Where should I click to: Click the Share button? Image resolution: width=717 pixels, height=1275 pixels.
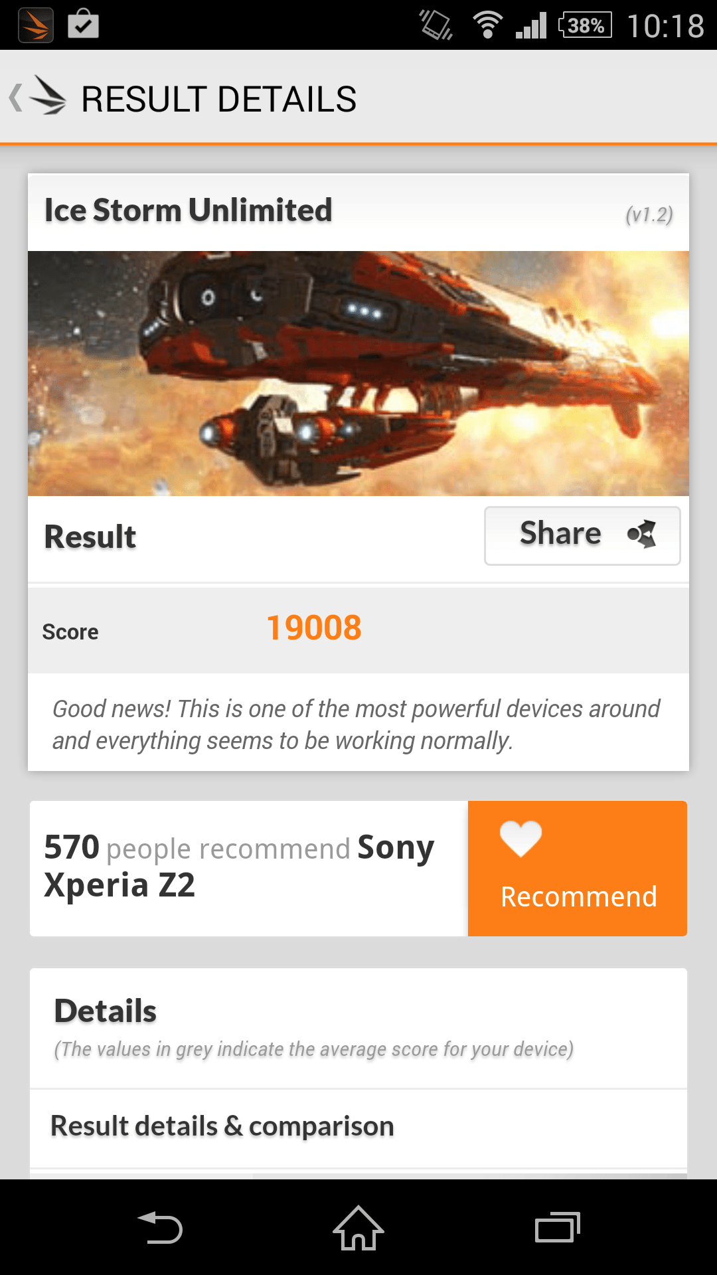582,536
